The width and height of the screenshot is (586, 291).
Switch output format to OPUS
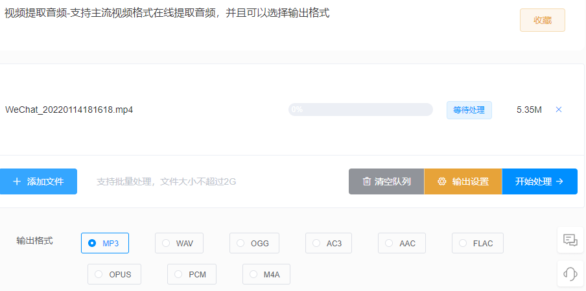[x=99, y=274]
